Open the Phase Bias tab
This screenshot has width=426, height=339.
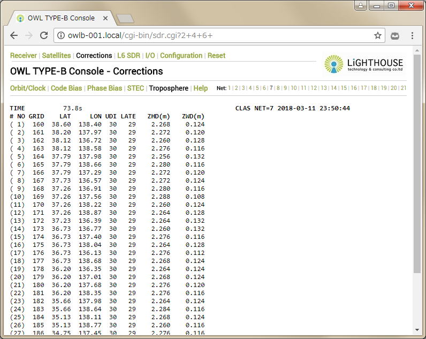[x=104, y=88]
